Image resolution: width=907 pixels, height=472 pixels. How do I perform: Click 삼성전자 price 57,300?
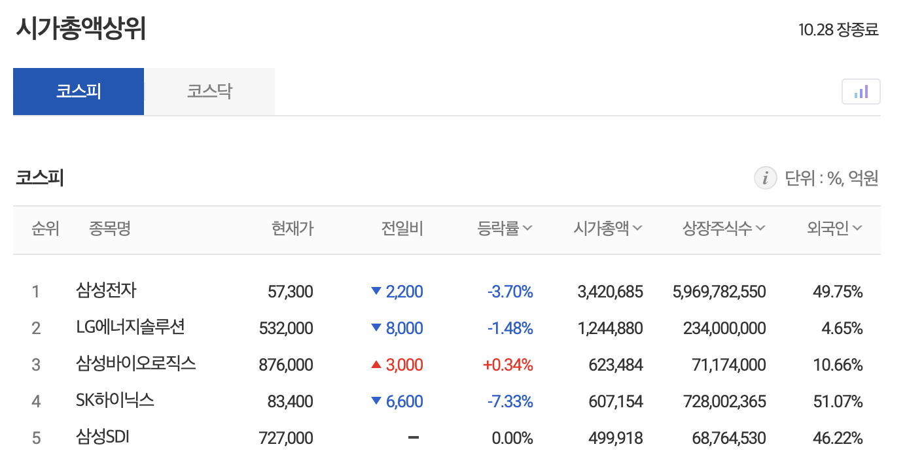coord(291,292)
